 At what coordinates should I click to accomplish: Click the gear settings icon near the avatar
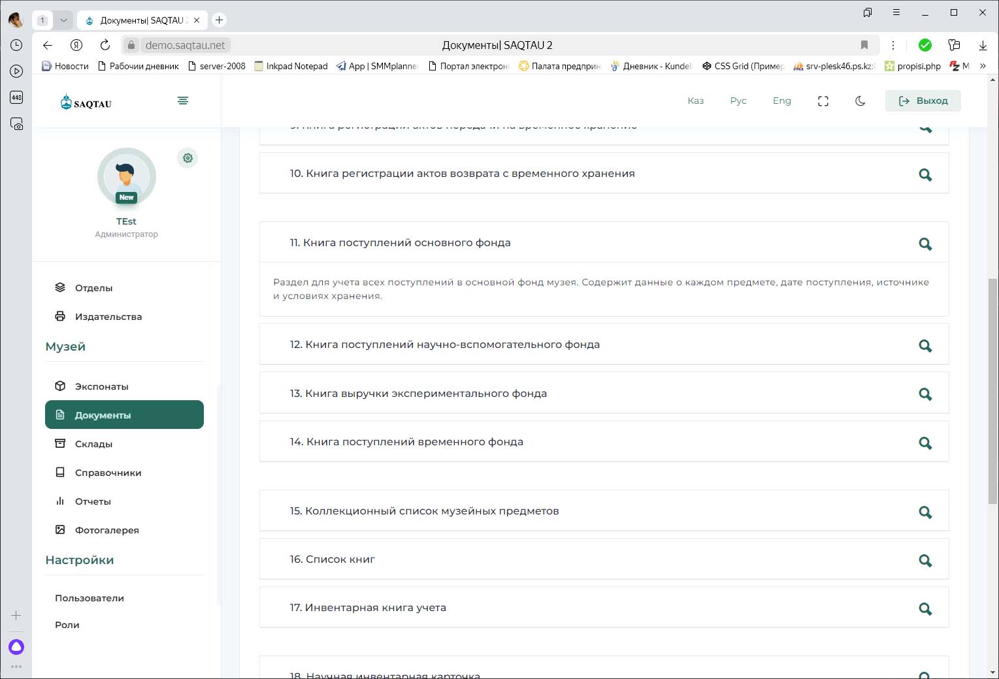[188, 158]
